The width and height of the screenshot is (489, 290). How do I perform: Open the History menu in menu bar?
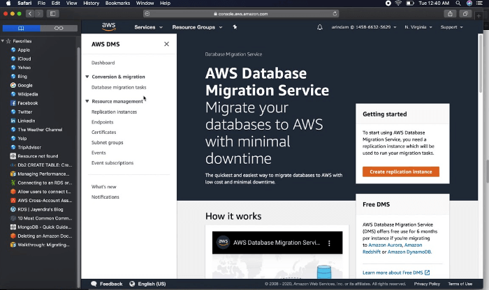coord(91,3)
